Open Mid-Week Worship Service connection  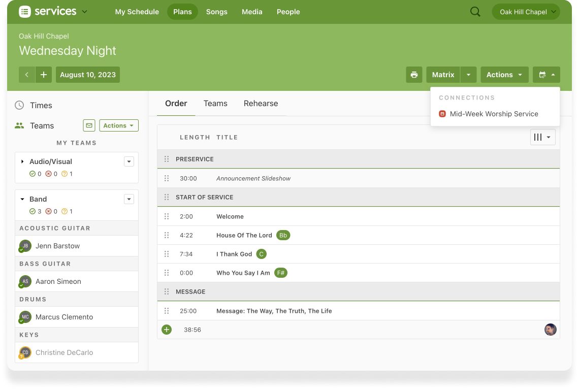tap(494, 114)
